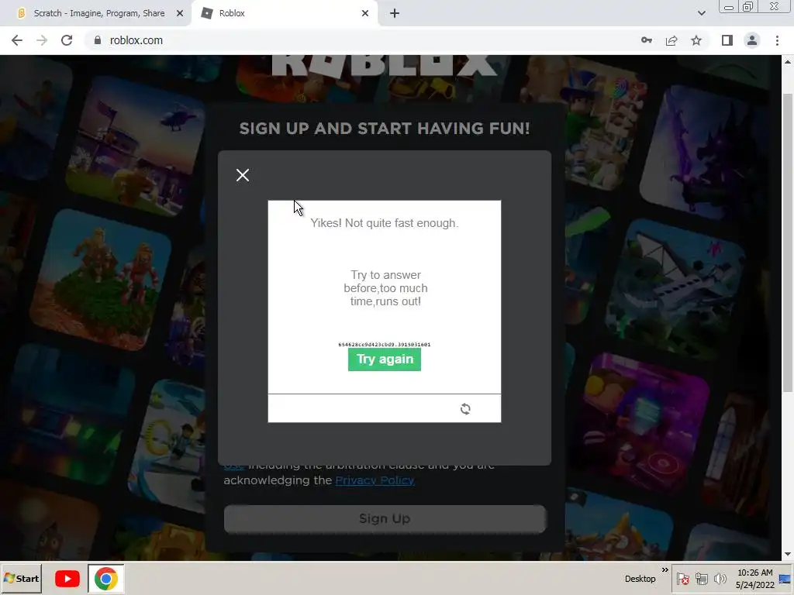Screen dimensions: 794x595
Task: Open the Desktop toolbar in taskbar
Action: point(640,579)
